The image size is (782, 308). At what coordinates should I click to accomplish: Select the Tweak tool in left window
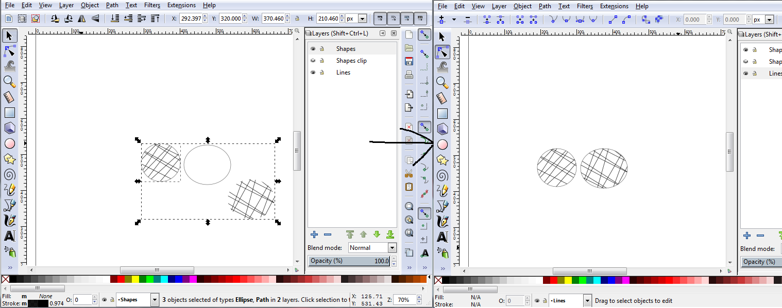click(9, 65)
